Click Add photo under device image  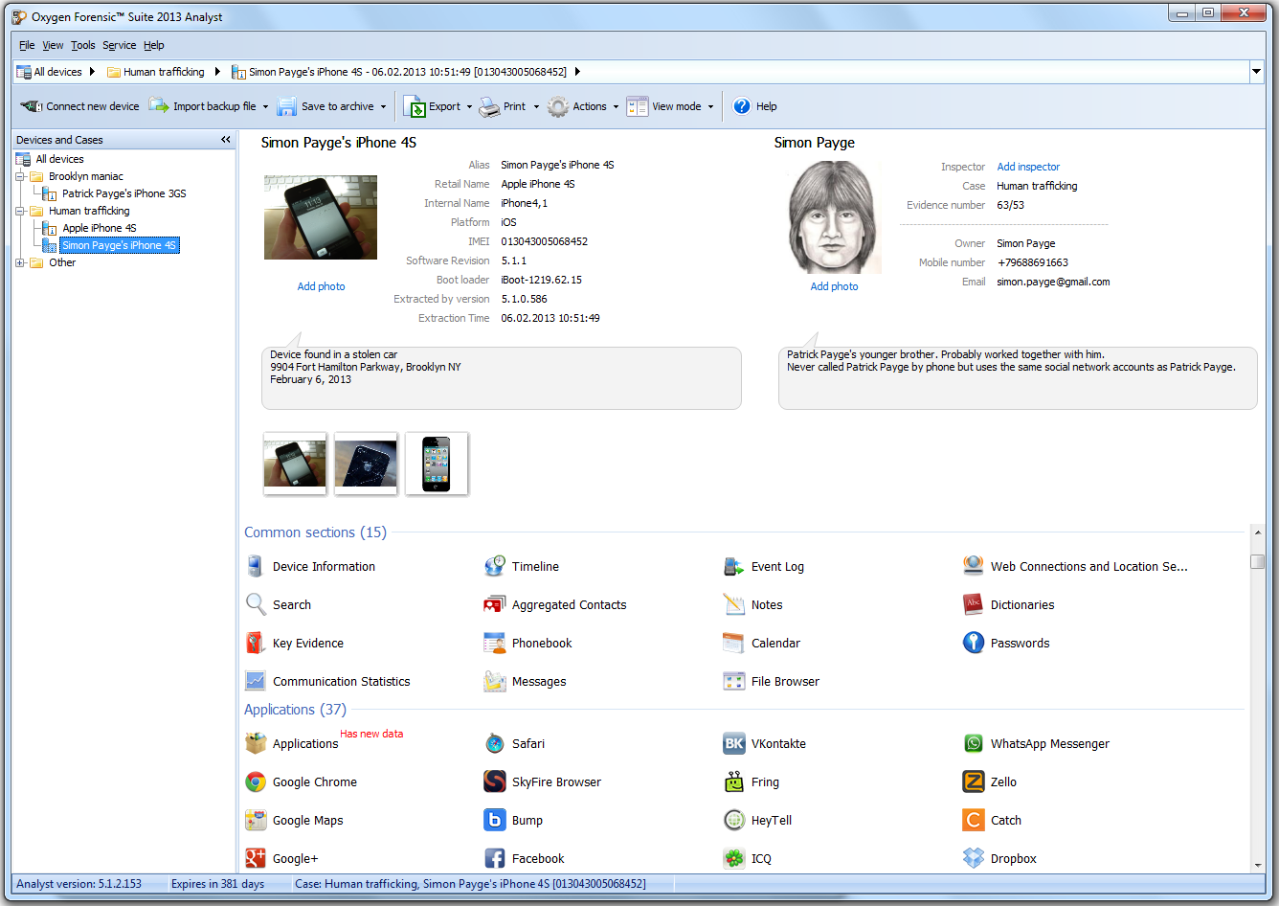pos(321,286)
